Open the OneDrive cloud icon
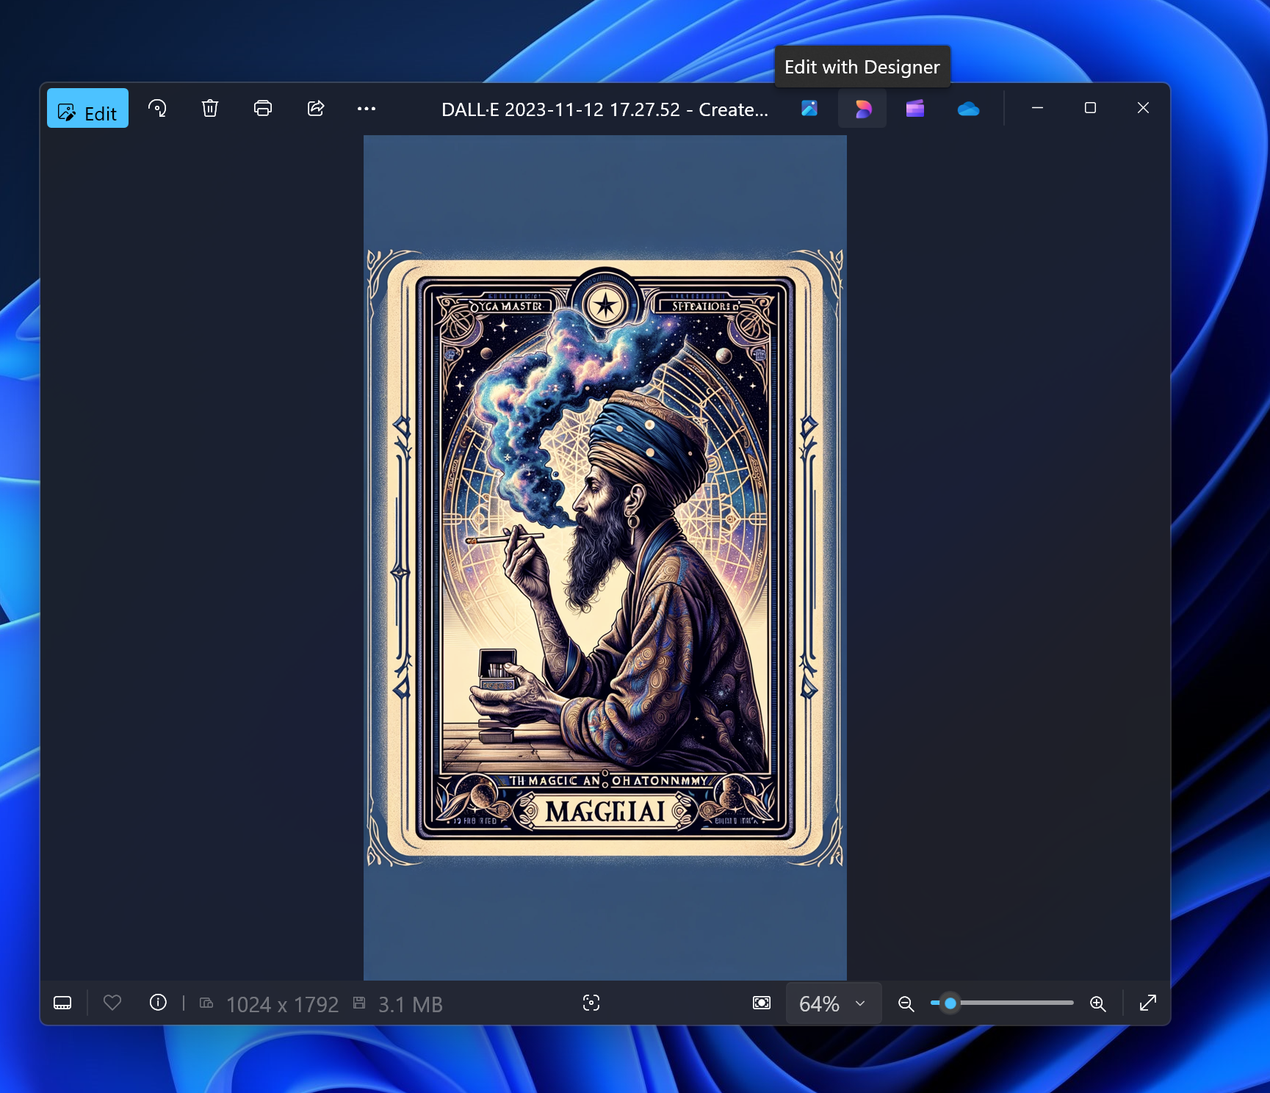Viewport: 1270px width, 1093px height. (x=968, y=109)
